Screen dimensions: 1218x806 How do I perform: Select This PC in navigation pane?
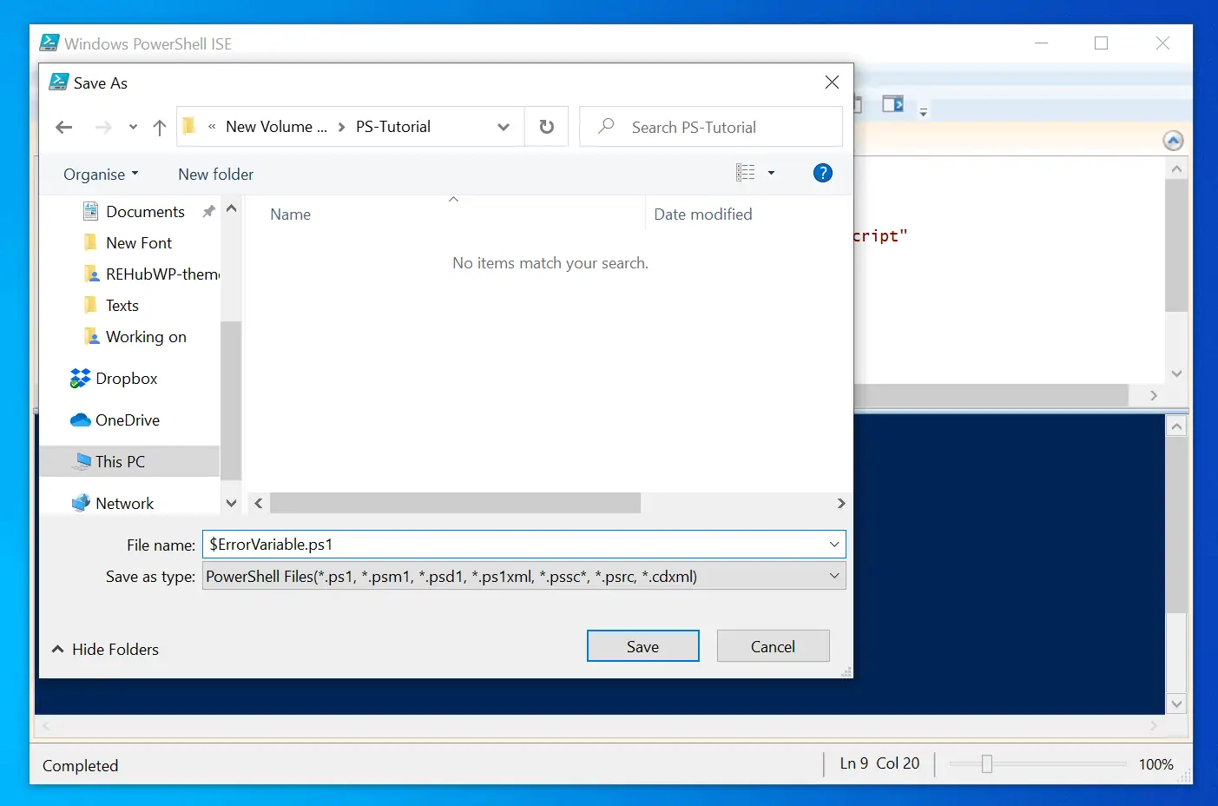point(129,462)
